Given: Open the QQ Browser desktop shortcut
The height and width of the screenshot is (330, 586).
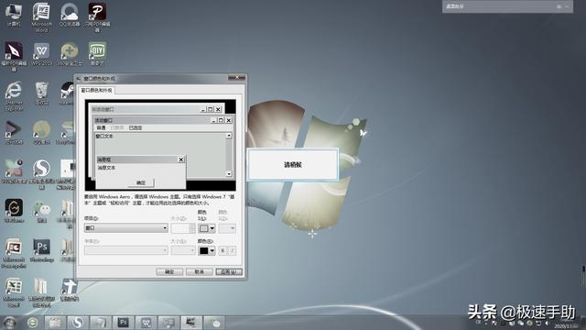Looking at the screenshot, I should pos(70,15).
